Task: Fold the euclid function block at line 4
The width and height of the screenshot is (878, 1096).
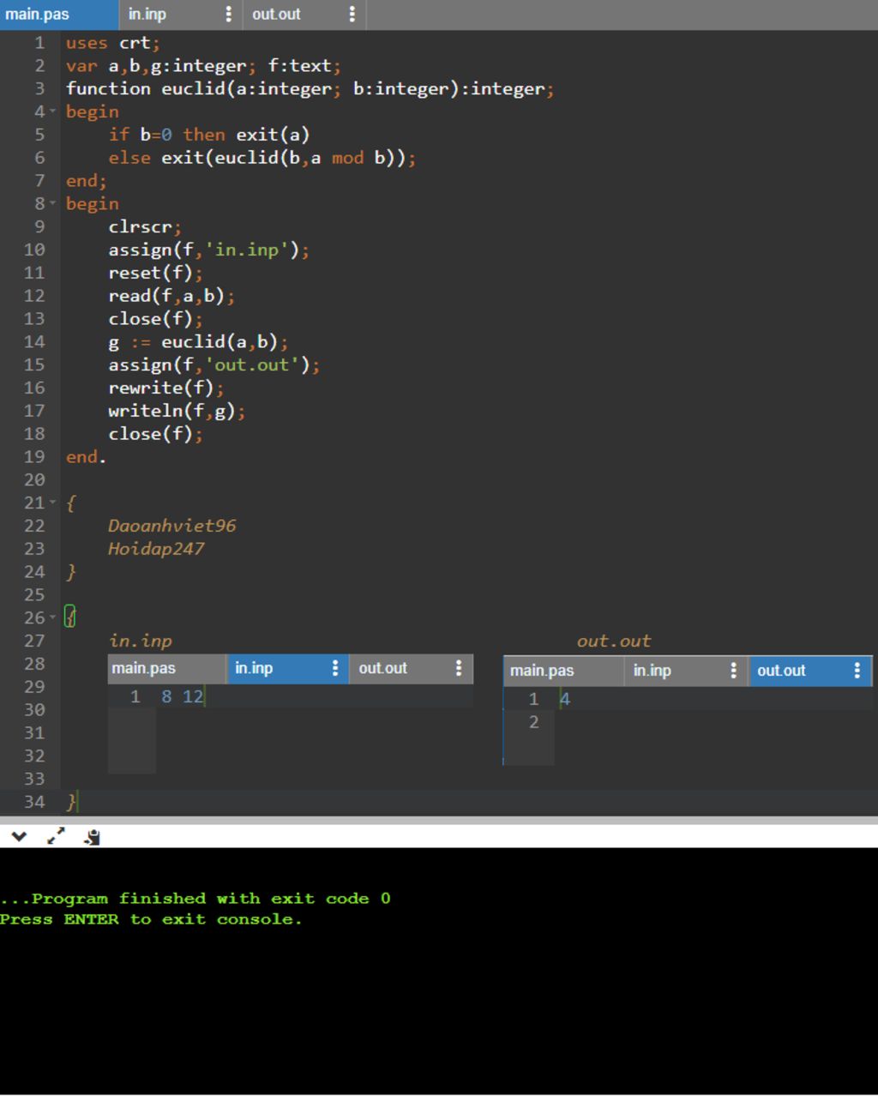Action: [x=52, y=112]
